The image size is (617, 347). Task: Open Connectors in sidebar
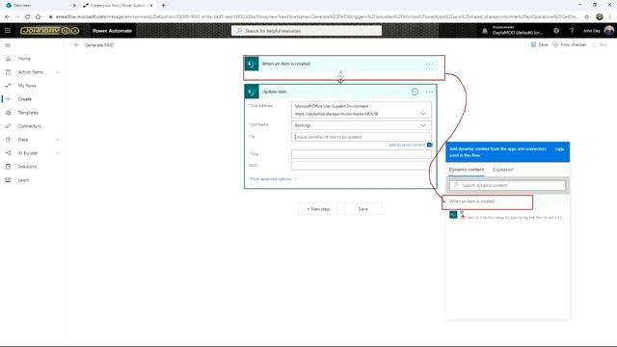[29, 126]
